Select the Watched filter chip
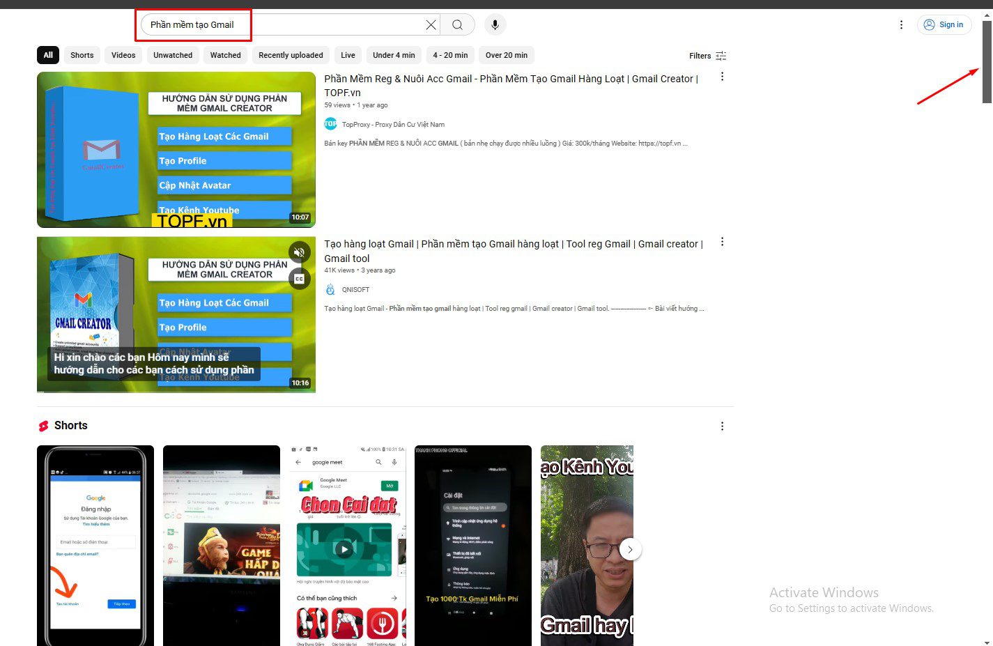Image resolution: width=993 pixels, height=646 pixels. pos(225,55)
